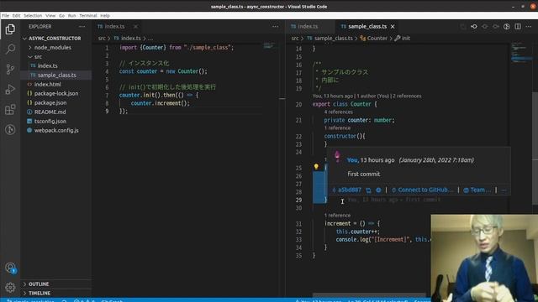Open the Explorer view in activity bar
The image size is (538, 302).
(10, 29)
